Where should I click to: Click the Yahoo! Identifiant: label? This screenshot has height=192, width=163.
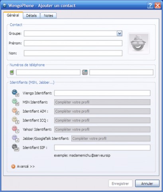(x=37, y=130)
